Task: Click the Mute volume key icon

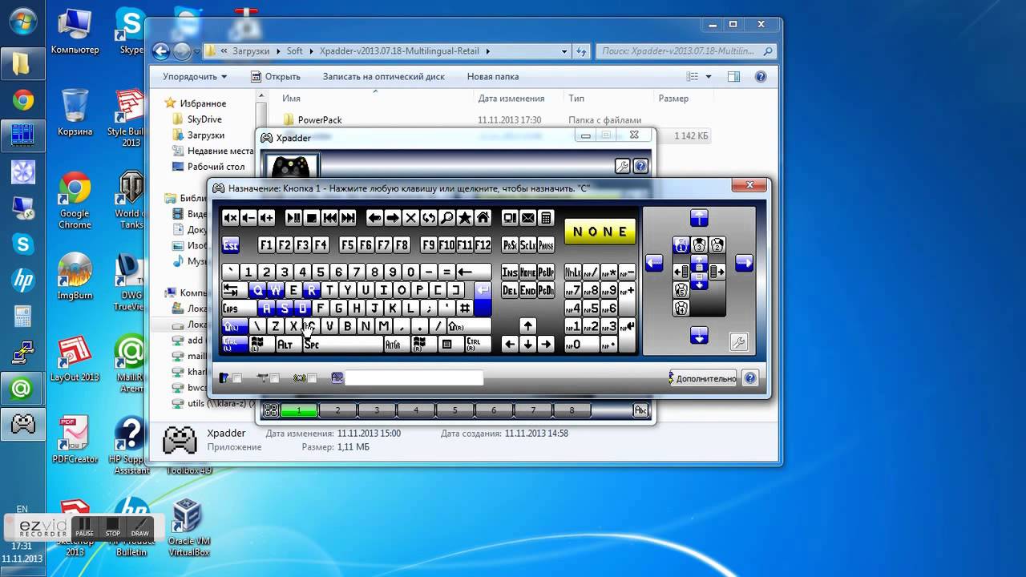Action: [x=230, y=217]
